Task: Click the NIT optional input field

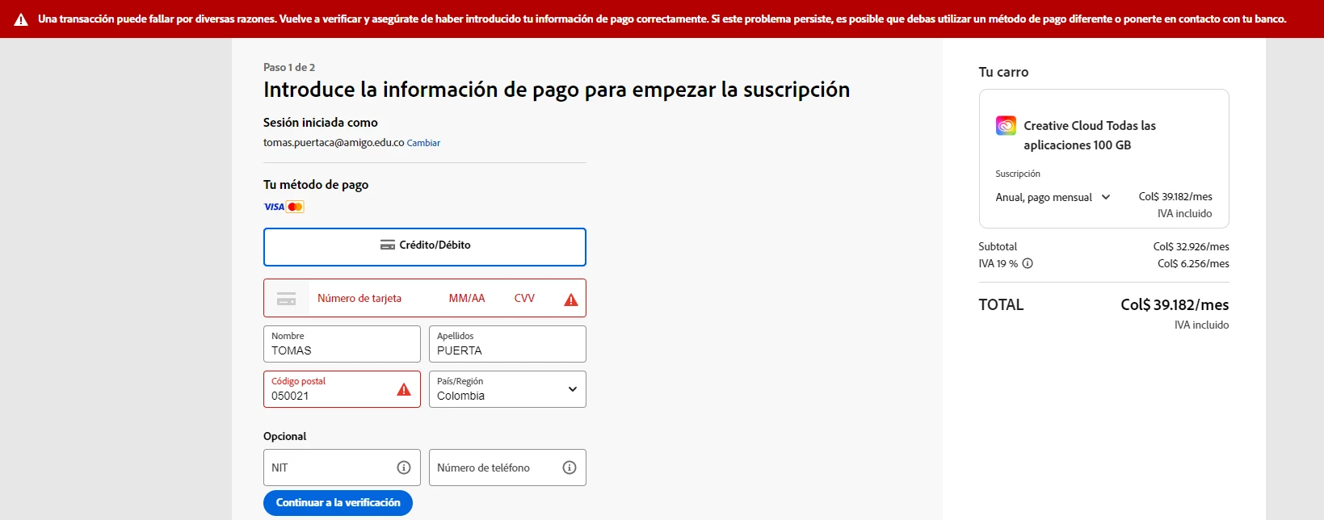Action: (x=342, y=468)
